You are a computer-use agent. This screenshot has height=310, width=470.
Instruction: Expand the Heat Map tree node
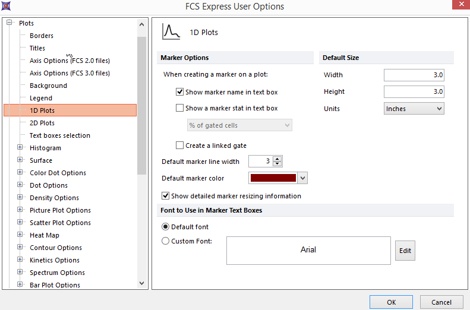click(20, 235)
